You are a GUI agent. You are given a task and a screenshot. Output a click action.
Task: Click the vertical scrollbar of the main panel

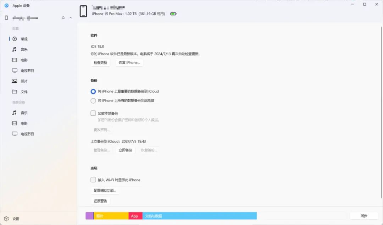click(382, 112)
